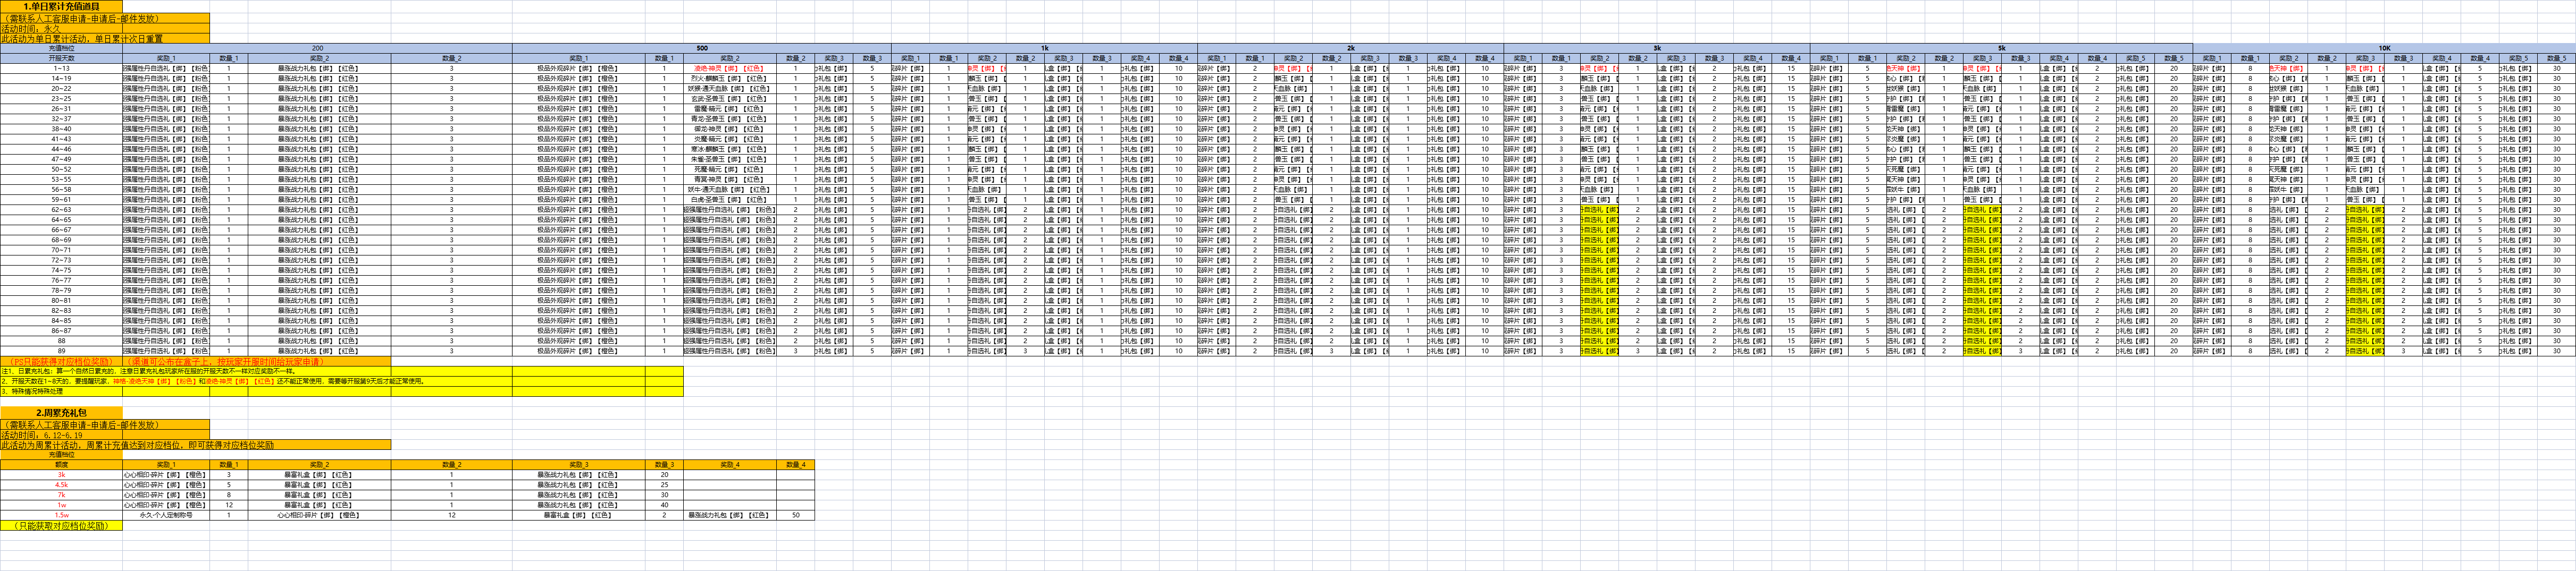Viewport: 2576px width, 571px height.
Task: Select the day 89 row cell
Action: [61, 351]
